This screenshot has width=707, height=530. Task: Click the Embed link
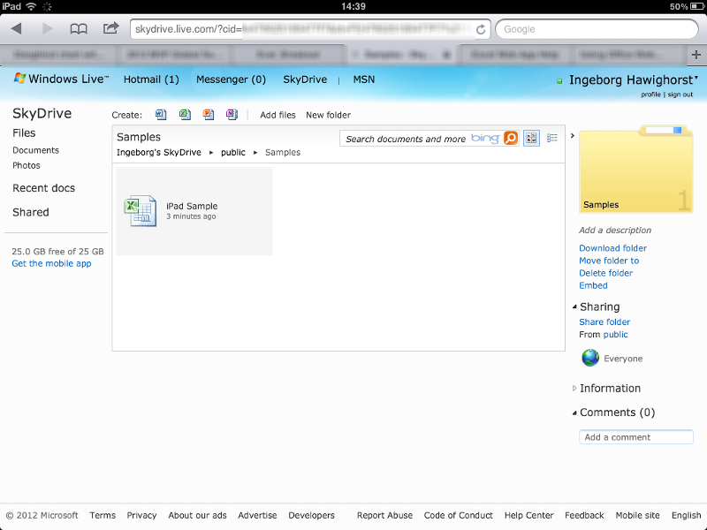593,285
